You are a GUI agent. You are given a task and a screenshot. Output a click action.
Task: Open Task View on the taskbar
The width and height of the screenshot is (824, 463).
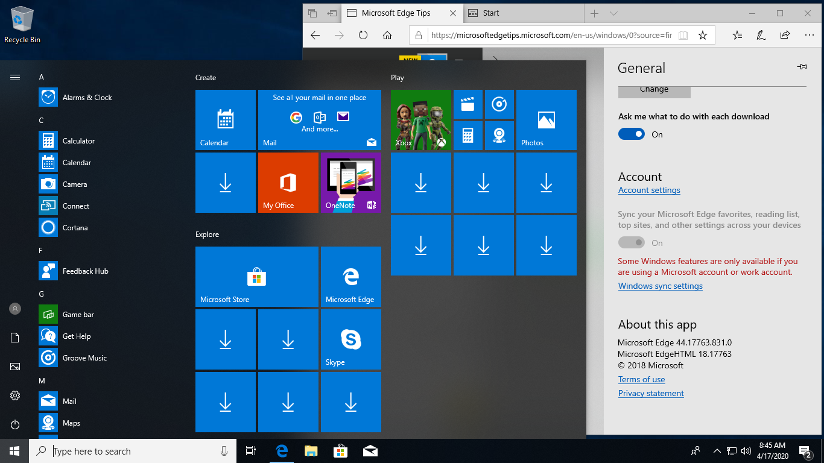click(251, 451)
